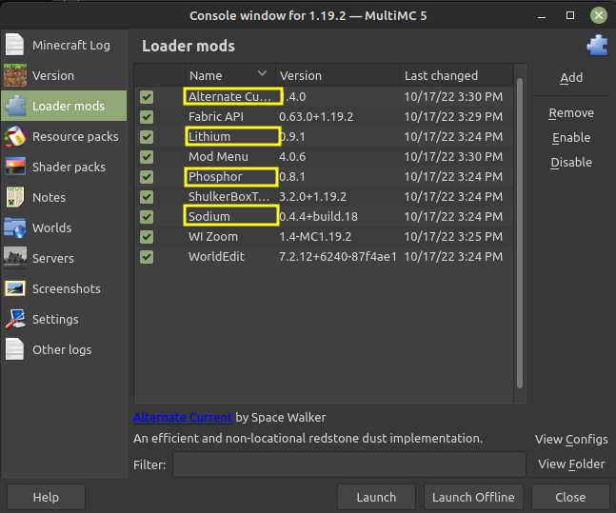Disable the Lithium mod checkbox
Viewport: 616px width, 513px height.
pos(147,137)
